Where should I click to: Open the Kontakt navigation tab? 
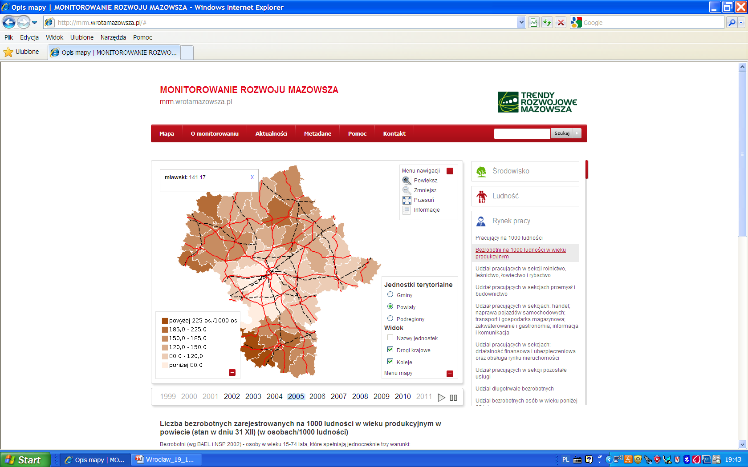click(394, 133)
